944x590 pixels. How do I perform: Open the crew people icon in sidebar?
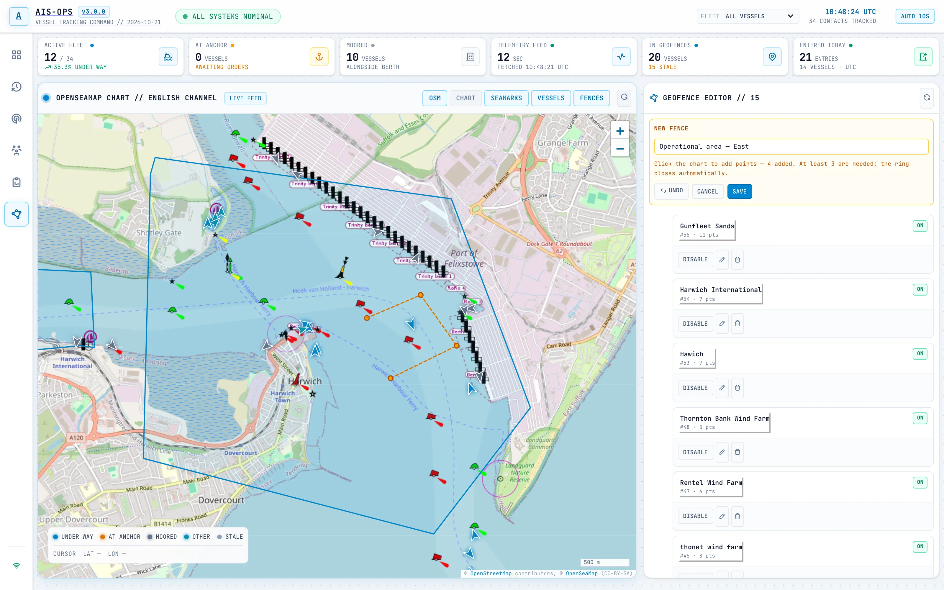(x=17, y=150)
